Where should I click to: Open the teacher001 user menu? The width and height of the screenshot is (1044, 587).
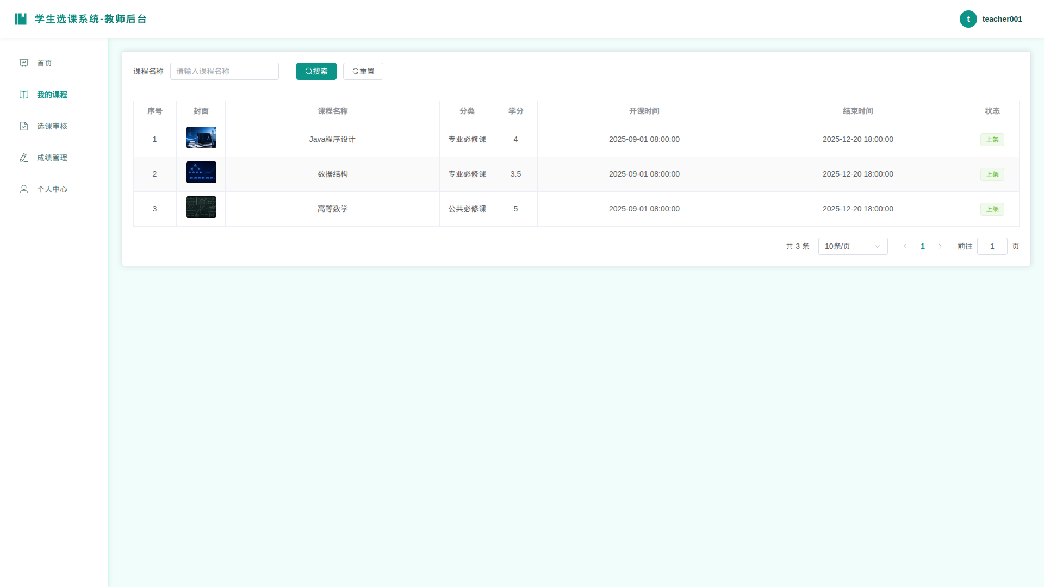click(991, 19)
